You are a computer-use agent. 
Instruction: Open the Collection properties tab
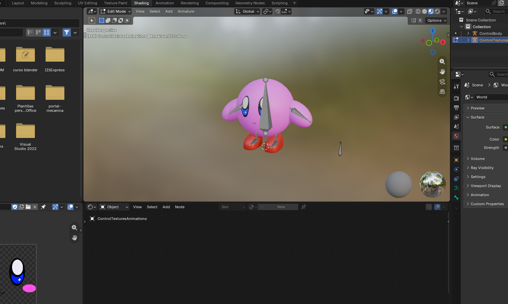456,148
